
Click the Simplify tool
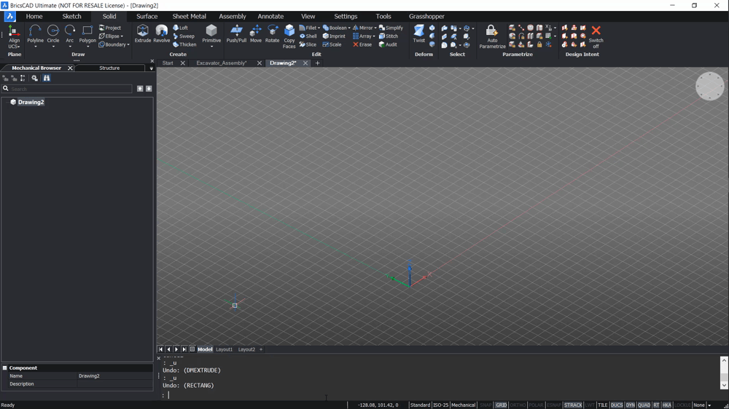[x=391, y=28]
